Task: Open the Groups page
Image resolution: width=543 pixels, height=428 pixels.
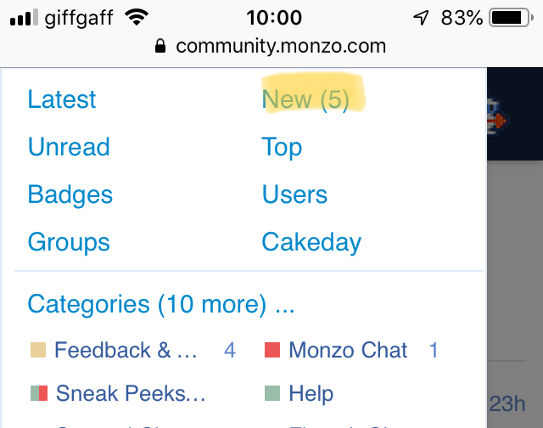Action: pos(69,242)
